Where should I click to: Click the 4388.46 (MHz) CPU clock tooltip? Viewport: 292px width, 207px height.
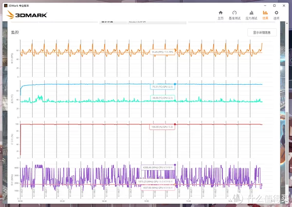coord(158,168)
